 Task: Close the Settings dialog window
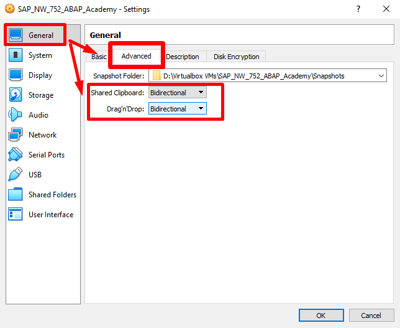(x=386, y=9)
